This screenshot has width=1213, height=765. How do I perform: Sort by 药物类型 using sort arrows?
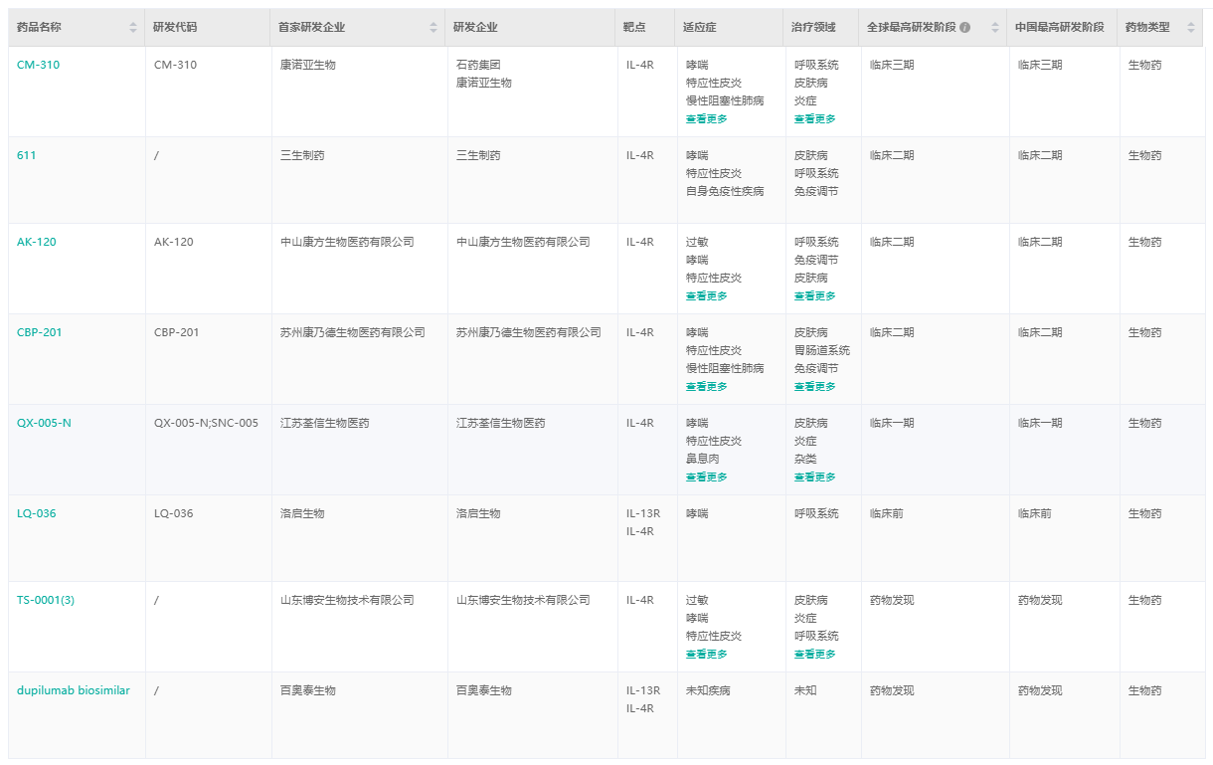point(1191,28)
